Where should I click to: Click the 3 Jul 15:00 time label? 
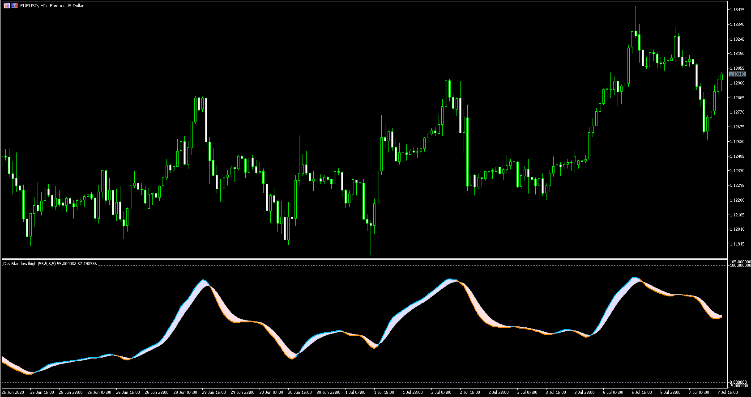[556, 393]
